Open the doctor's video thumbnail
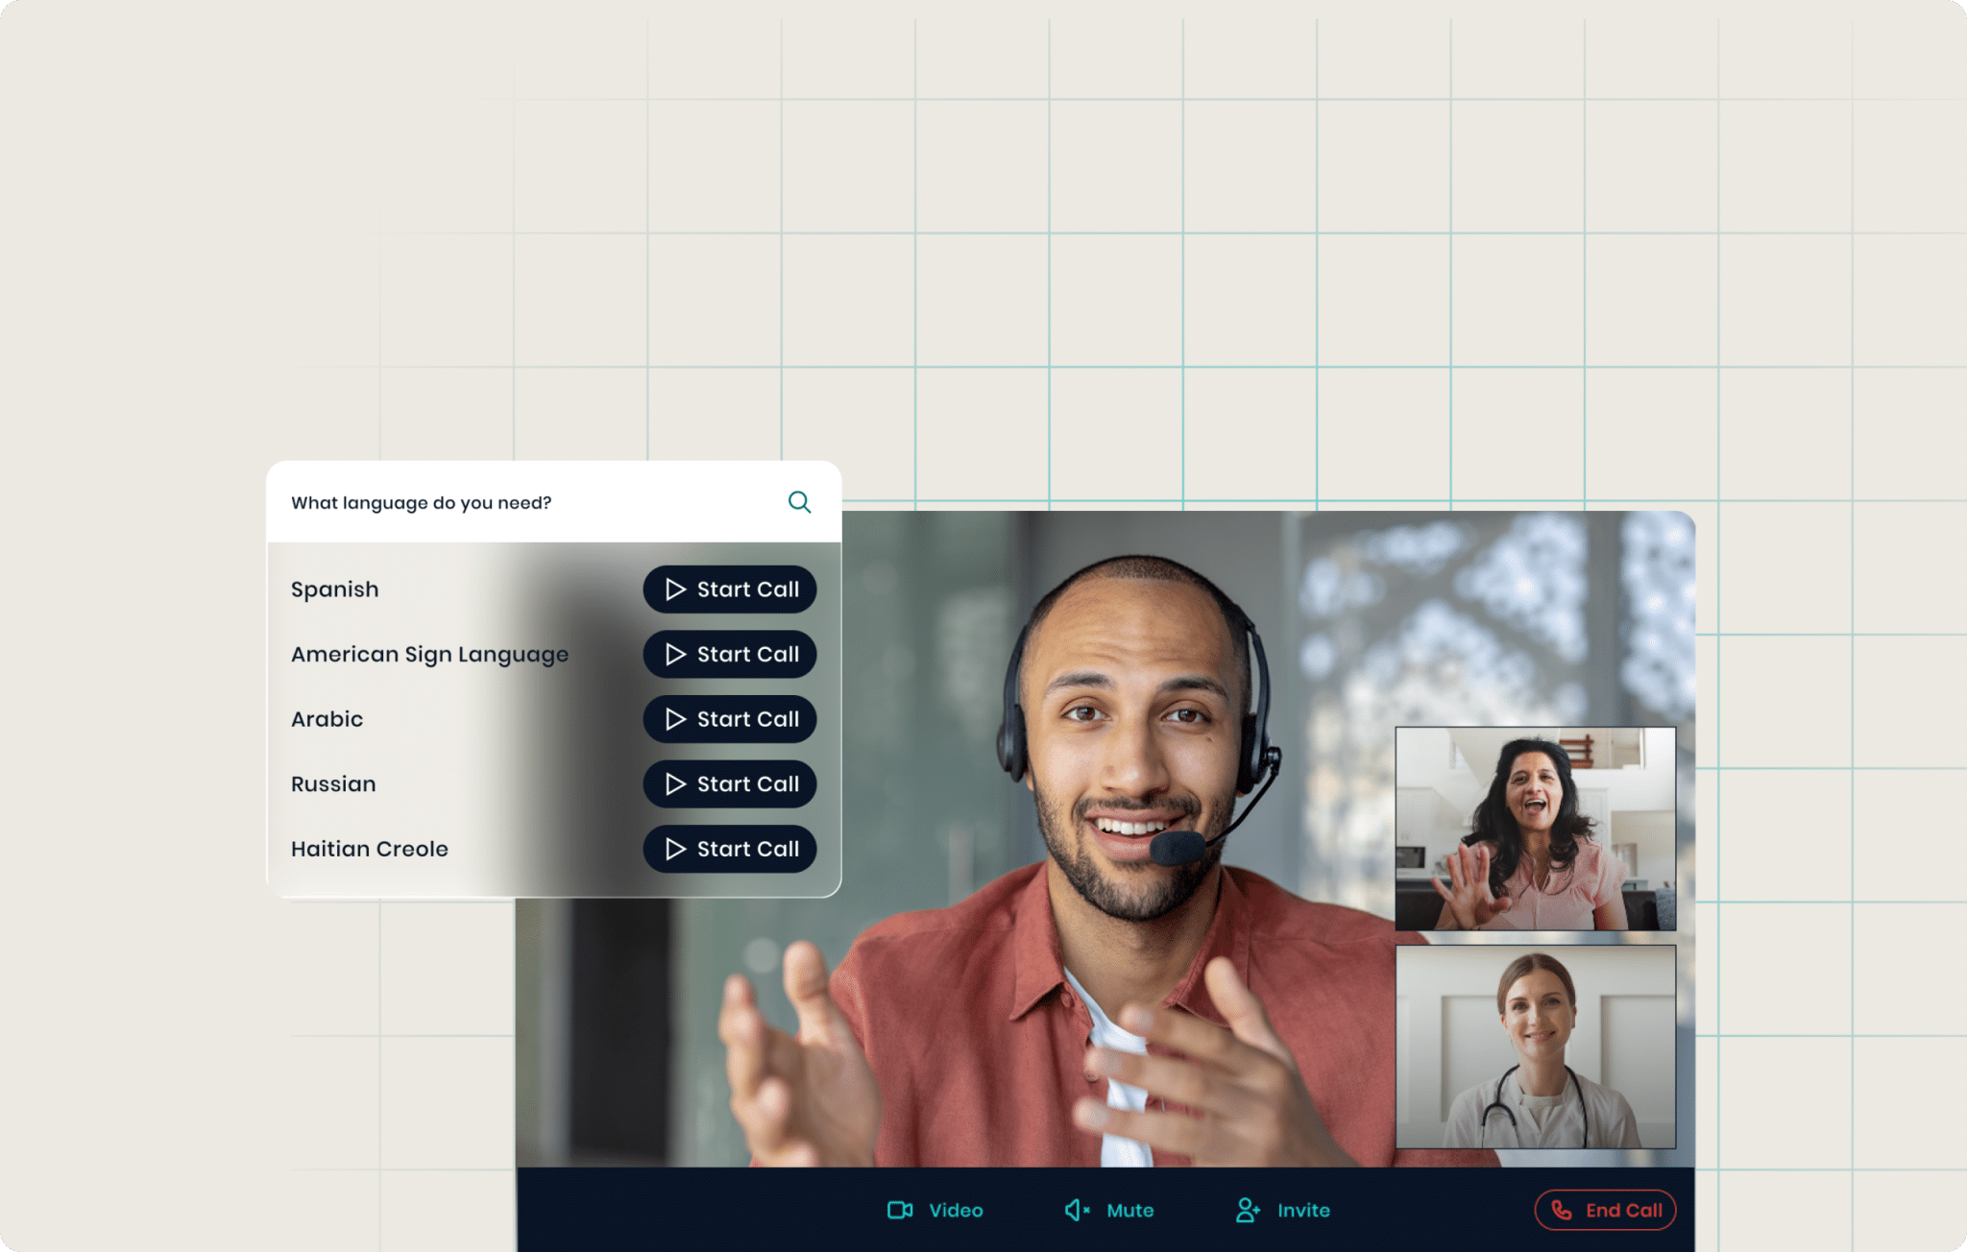Viewport: 1967px width, 1252px height. point(1535,1047)
